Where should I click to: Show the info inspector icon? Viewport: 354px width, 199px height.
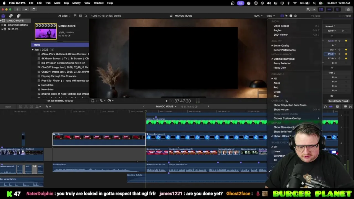(x=291, y=16)
